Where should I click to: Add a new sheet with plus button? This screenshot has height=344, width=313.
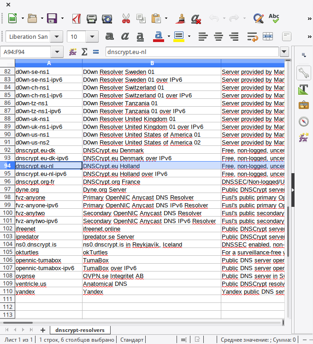point(43,330)
